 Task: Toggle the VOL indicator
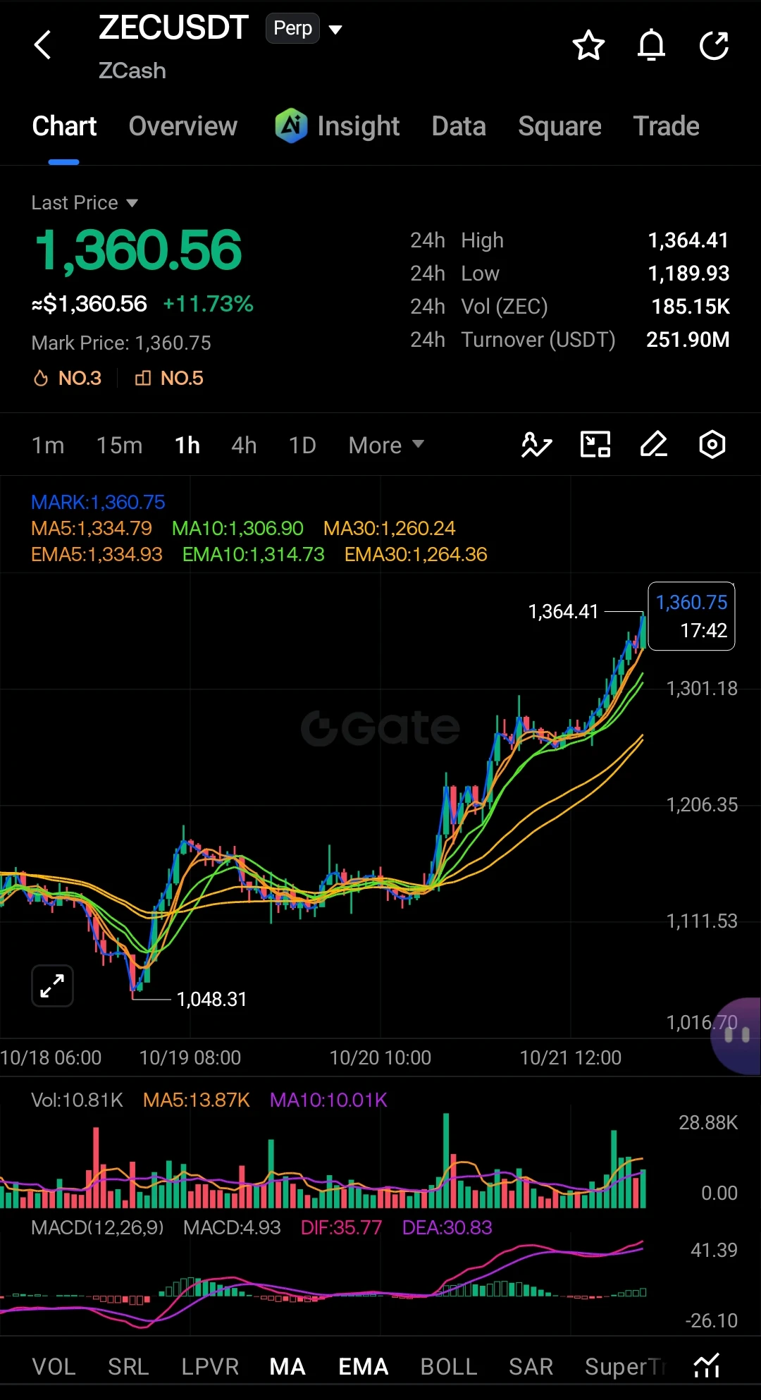pos(54,1367)
